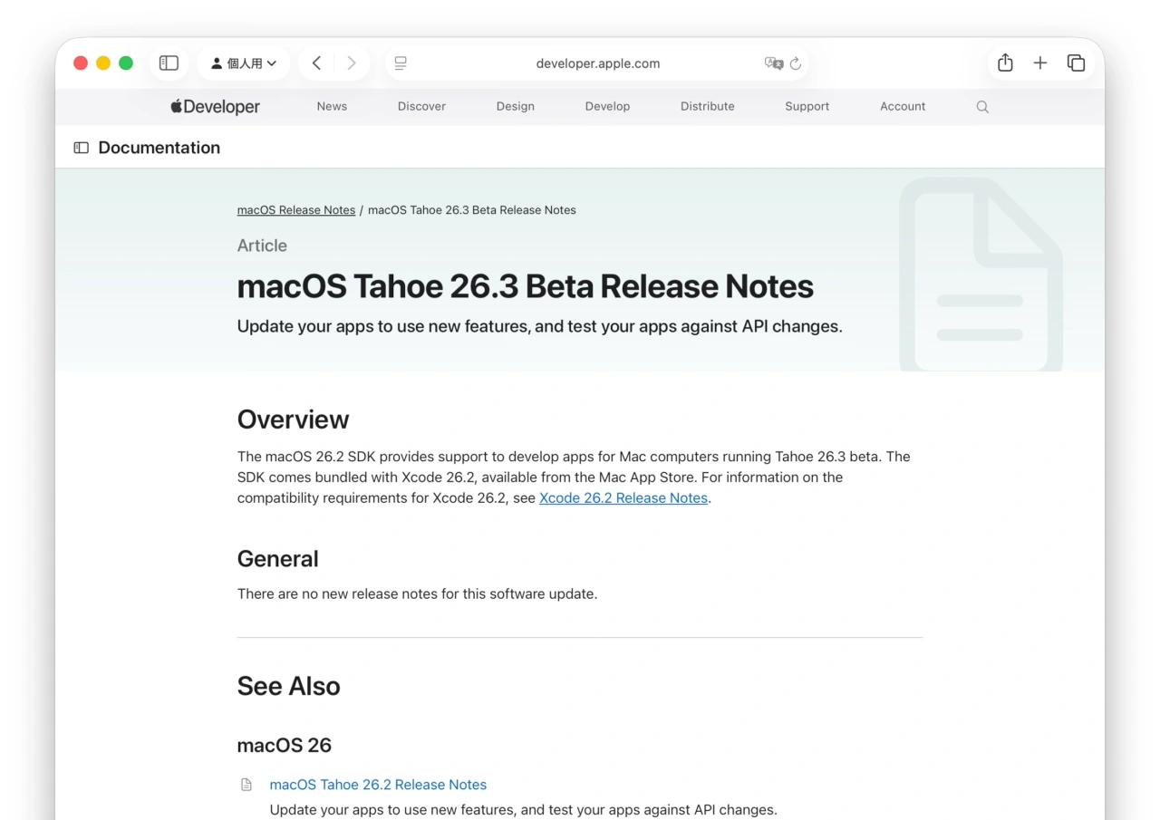Image resolution: width=1160 pixels, height=820 pixels.
Task: Open a new tab with the plus icon
Action: pos(1039,63)
